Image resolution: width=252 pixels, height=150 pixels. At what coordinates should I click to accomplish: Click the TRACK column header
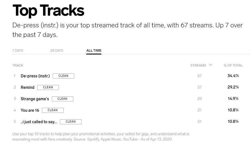pos(18,65)
